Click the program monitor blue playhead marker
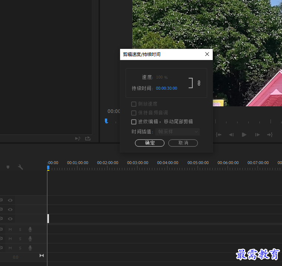This screenshot has height=266, width=282. tap(106, 121)
